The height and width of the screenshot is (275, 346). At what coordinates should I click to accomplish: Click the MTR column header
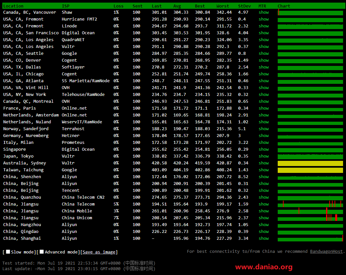262,6
